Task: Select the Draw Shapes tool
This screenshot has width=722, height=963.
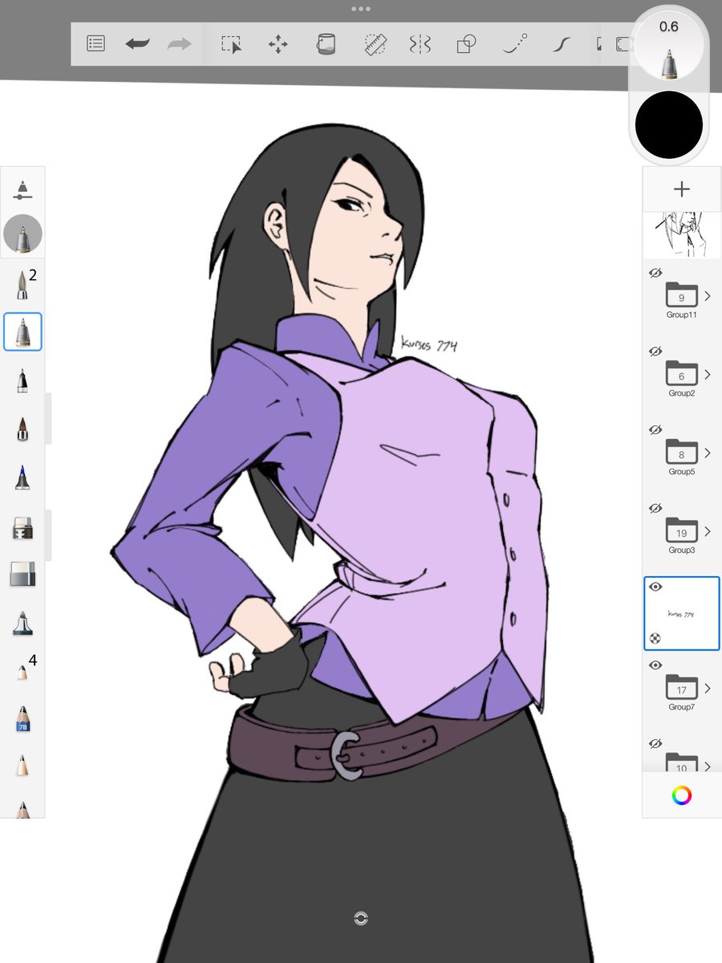Action: tap(467, 44)
